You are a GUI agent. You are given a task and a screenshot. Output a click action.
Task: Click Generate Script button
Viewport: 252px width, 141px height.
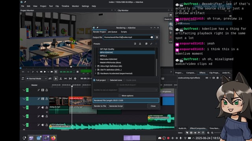click(x=116, y=106)
